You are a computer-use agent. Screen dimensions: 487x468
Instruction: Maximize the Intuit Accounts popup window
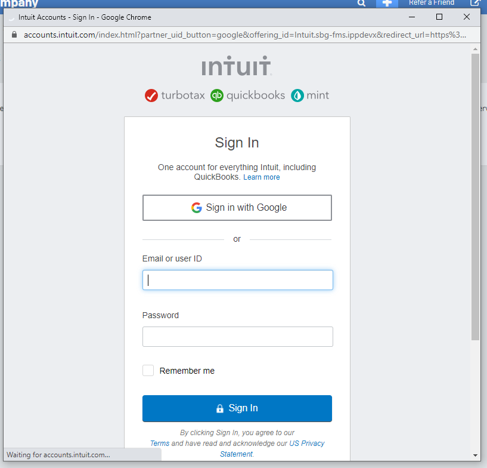[439, 17]
